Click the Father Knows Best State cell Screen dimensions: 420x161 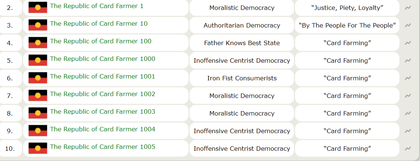coord(242,43)
